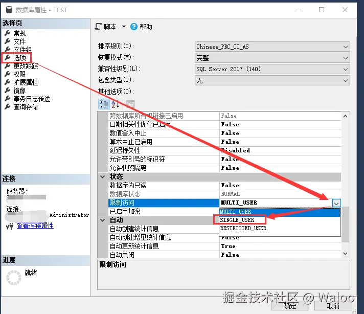Open the 包含类型 dropdown

point(272,81)
